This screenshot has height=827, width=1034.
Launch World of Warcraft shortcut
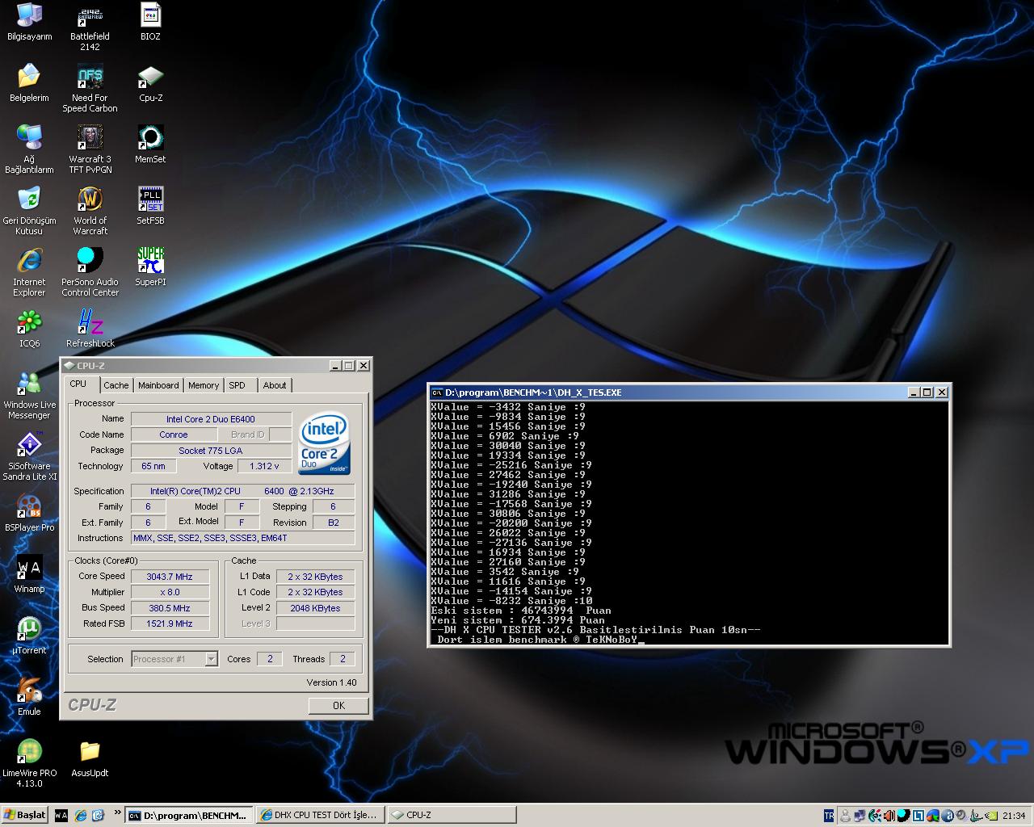click(x=90, y=212)
